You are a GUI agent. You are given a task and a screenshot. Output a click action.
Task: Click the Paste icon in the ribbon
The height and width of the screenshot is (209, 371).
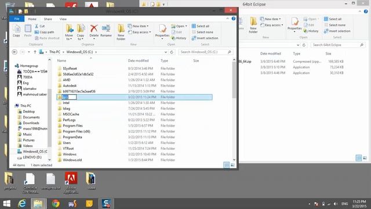click(28, 31)
